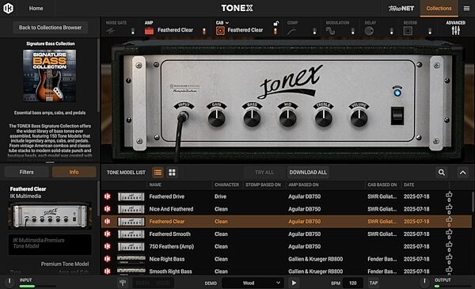The image size is (475, 289).
Task: Switch to the Collections tab
Action: (x=439, y=9)
